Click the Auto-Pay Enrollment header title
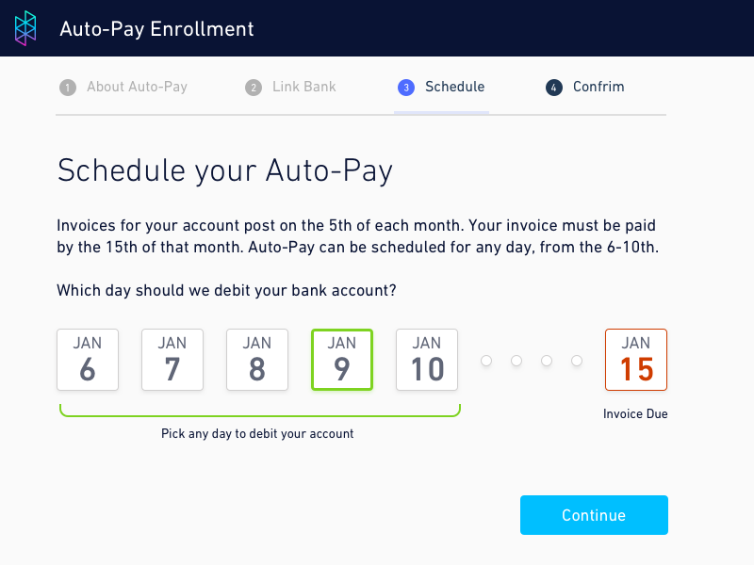 (156, 29)
